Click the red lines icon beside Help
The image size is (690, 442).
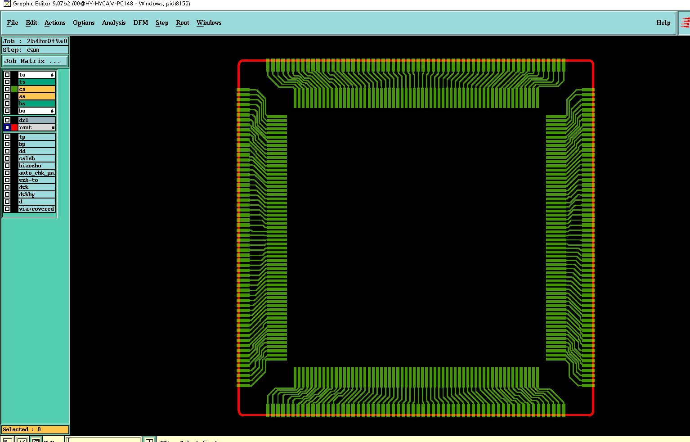tap(685, 23)
